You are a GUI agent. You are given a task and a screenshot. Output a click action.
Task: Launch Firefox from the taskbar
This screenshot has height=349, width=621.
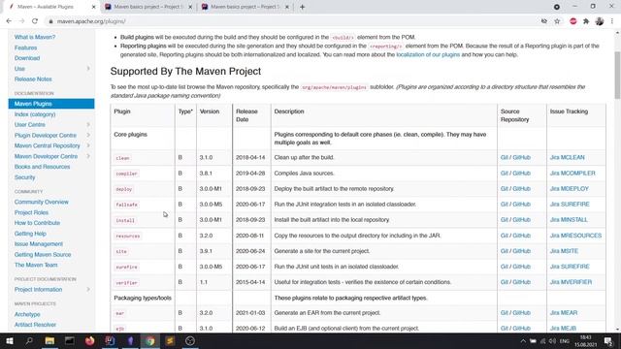[x=90, y=340]
